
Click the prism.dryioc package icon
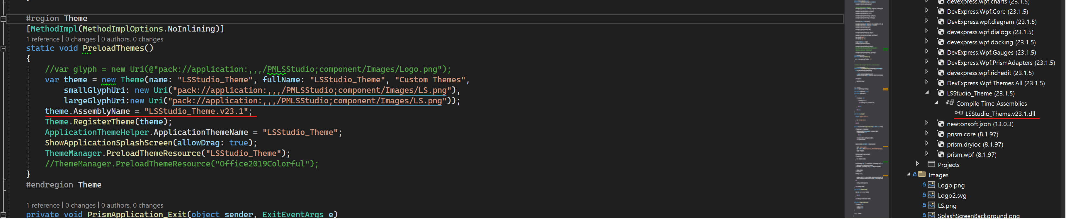point(941,144)
